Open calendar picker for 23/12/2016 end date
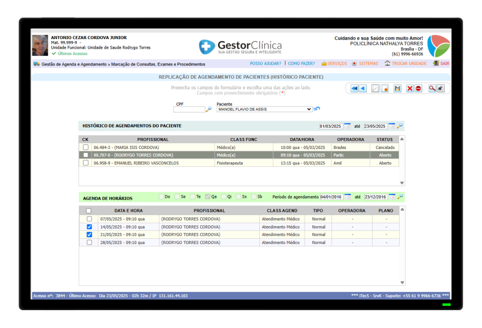The height and width of the screenshot is (328, 482). 392,197
